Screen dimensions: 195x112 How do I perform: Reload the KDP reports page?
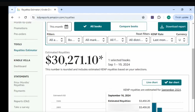tap(25, 18)
